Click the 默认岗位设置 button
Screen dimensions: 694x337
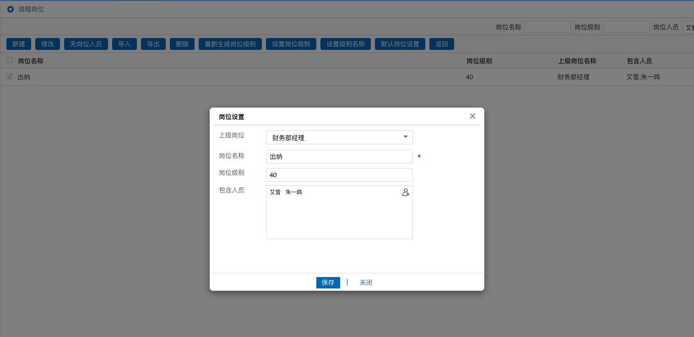(x=400, y=44)
